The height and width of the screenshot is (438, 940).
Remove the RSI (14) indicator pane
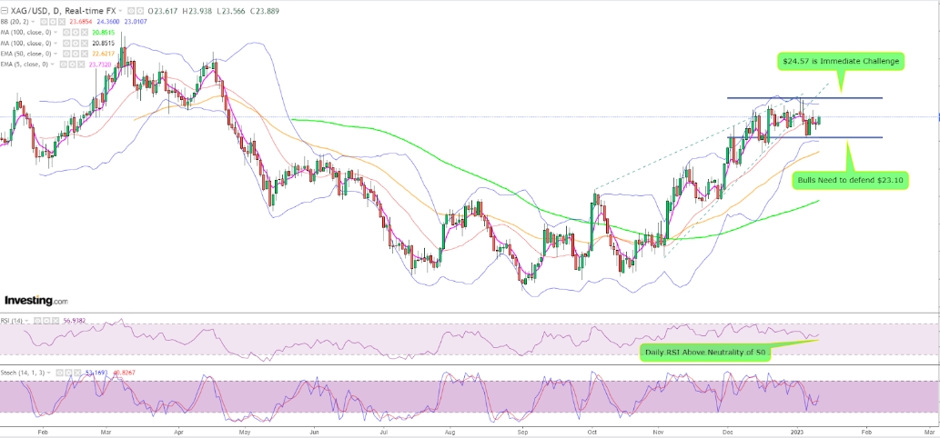[57, 321]
